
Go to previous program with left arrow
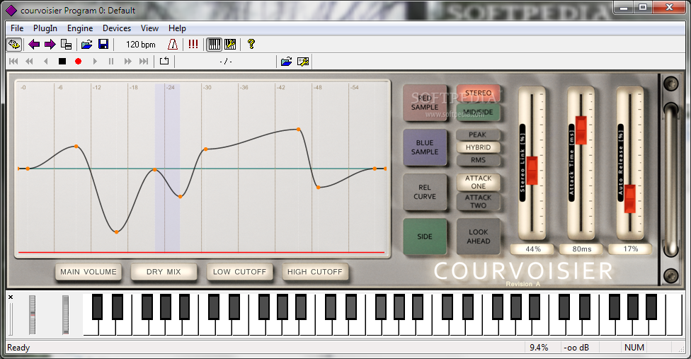tap(33, 44)
